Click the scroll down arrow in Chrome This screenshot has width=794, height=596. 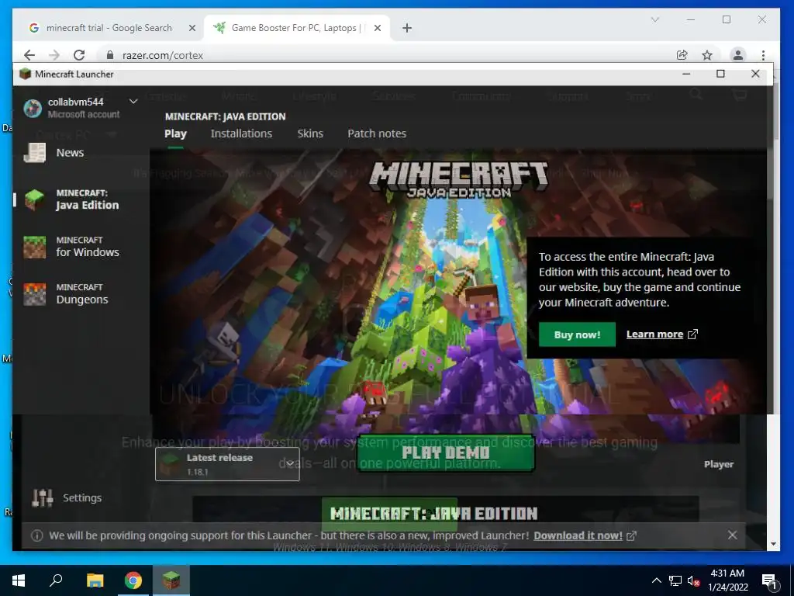click(x=773, y=544)
